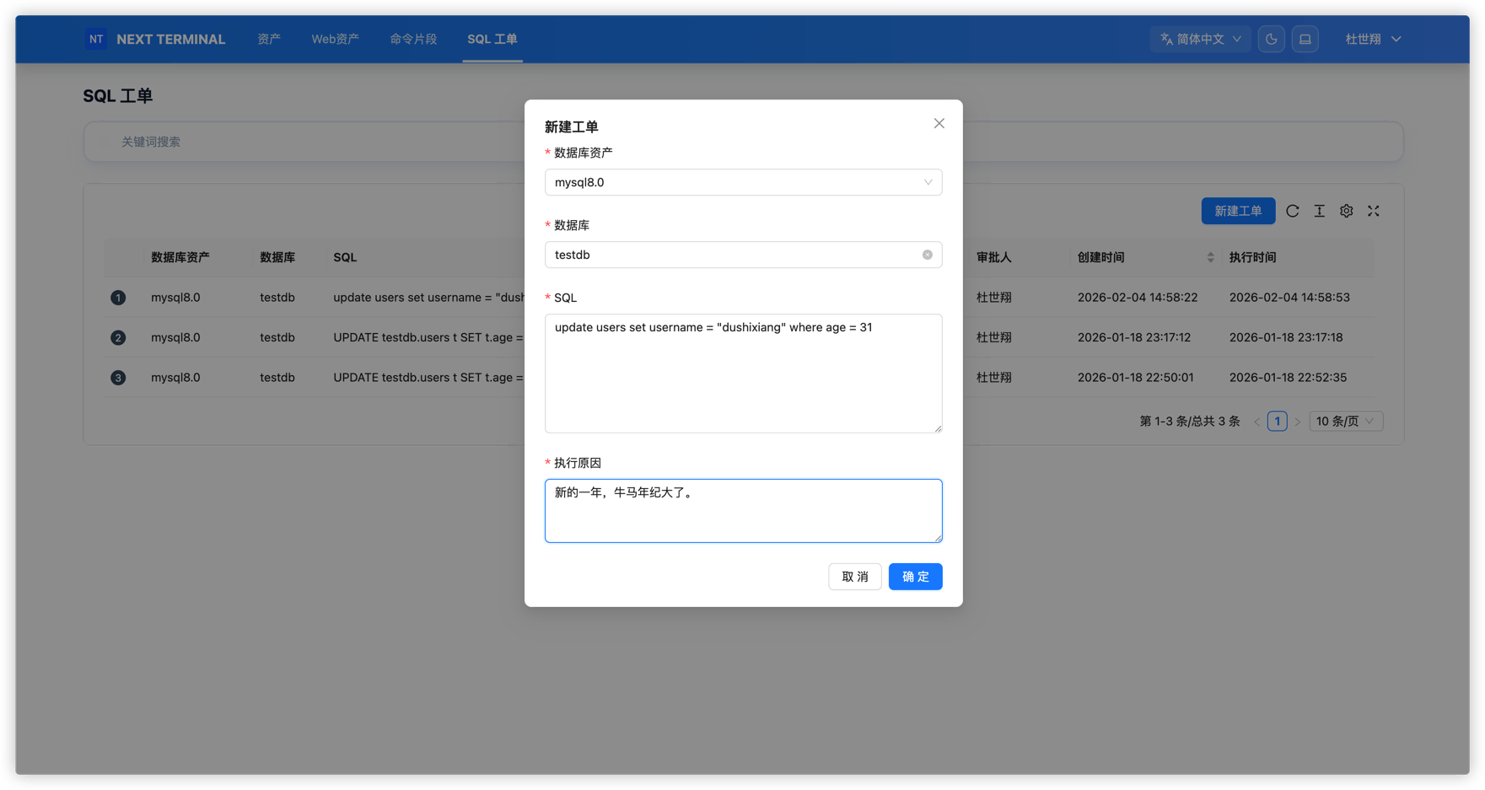
Task: Click the NT logo icon
Action: click(96, 39)
